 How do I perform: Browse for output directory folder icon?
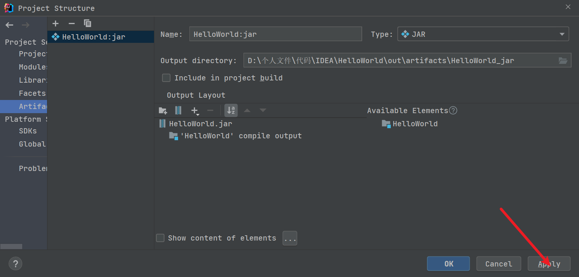point(563,61)
